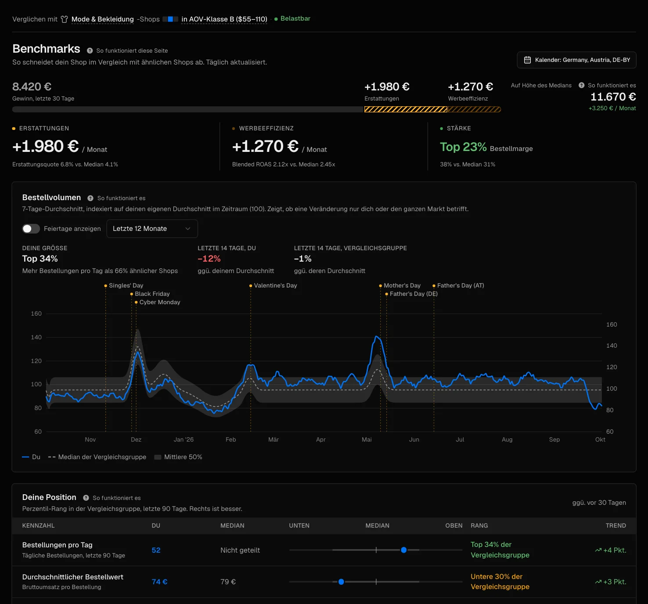Click 'So funktioniert diese Seite' link
Screen dimensions: 648x604
[x=132, y=51]
